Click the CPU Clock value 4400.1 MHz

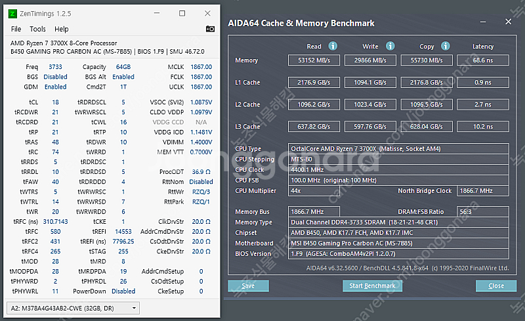[398, 170]
